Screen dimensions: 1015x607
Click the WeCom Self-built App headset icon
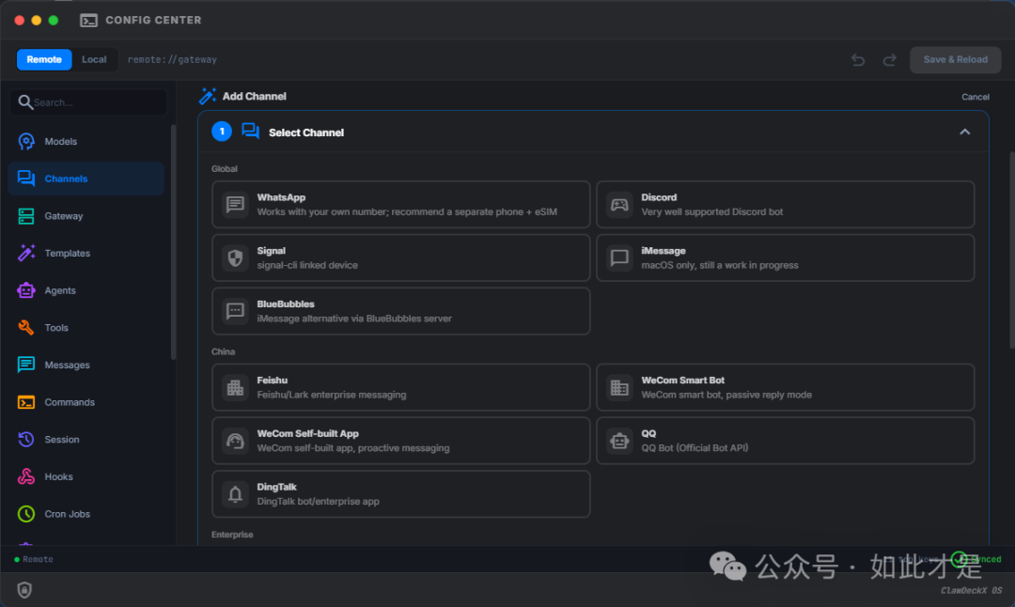tap(235, 441)
